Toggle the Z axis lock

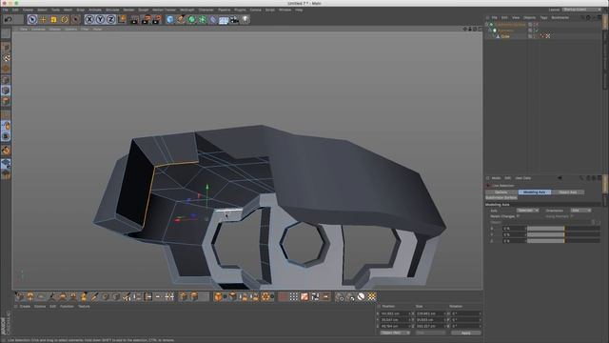[110, 19]
